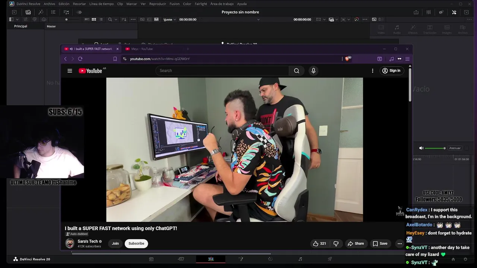Switch to the Meyz - YouTube tab

coord(142,49)
